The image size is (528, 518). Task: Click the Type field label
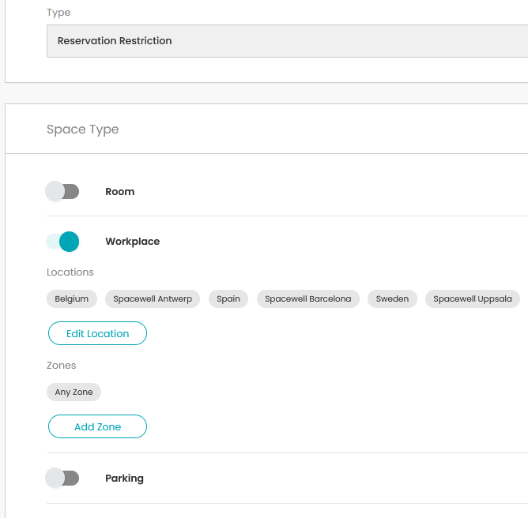coord(58,13)
